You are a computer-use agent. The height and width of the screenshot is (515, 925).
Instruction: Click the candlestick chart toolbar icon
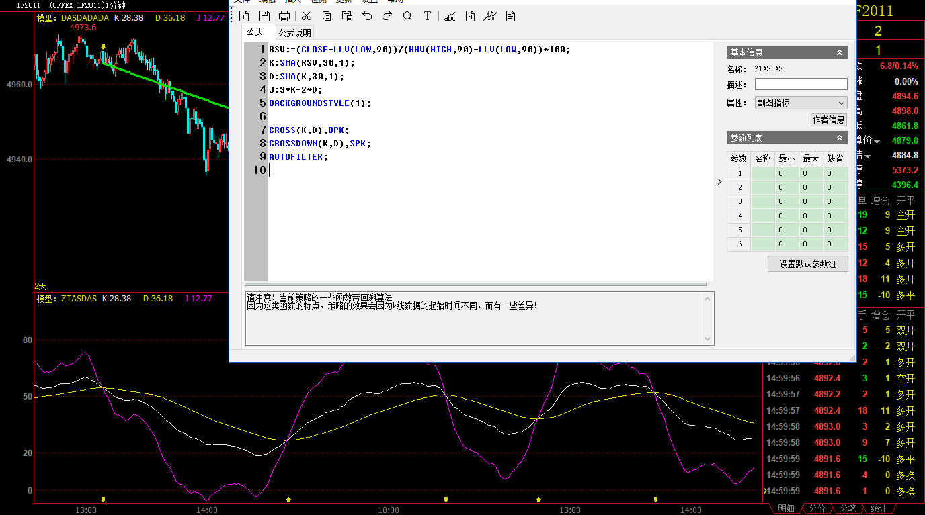(490, 16)
